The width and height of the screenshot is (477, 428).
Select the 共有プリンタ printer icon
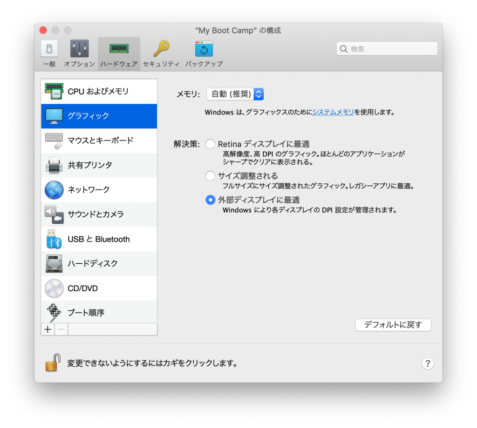click(x=54, y=165)
